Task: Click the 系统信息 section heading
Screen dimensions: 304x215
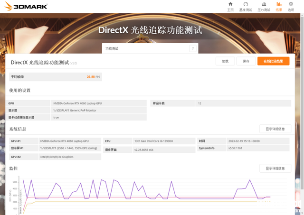Action: tap(18, 129)
